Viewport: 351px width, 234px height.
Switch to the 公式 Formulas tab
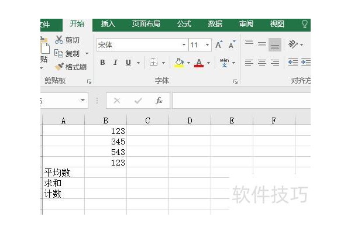[x=184, y=24]
